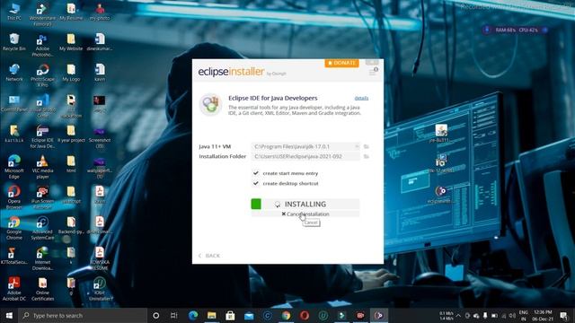Screen dimensions: 575x323
Task: Open Microsoft Edge from taskbar
Action: pos(193,315)
